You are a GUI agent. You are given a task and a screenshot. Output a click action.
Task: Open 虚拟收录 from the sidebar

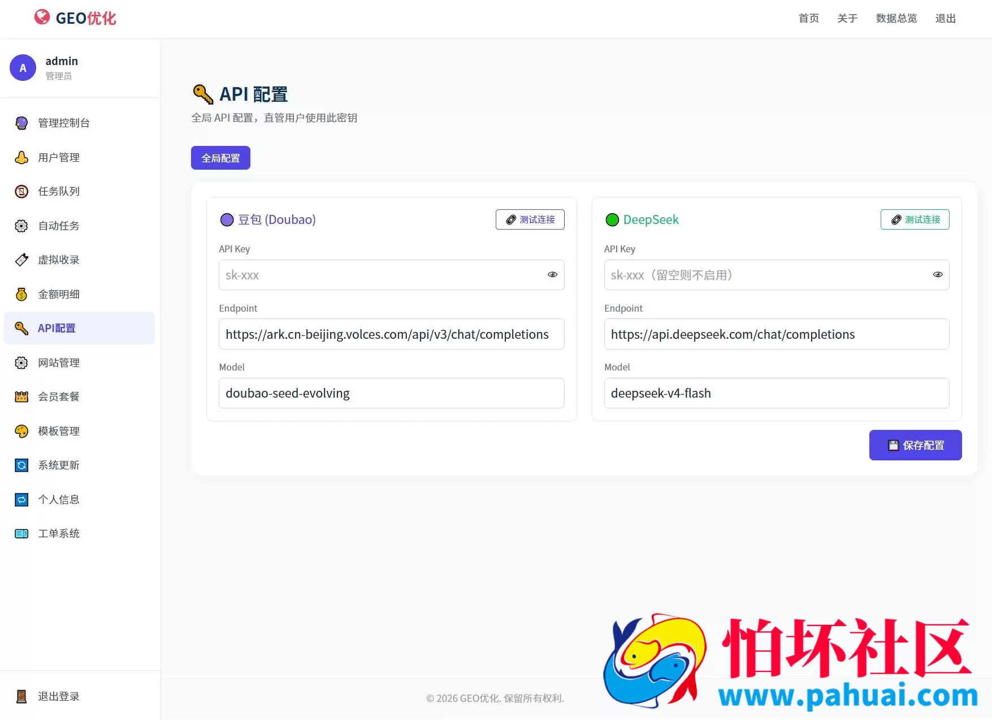point(79,260)
